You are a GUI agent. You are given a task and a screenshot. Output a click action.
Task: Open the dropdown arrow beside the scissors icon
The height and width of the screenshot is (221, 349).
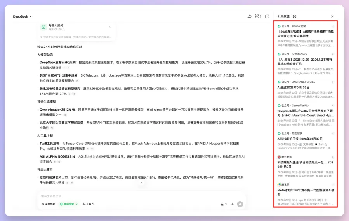(226, 204)
